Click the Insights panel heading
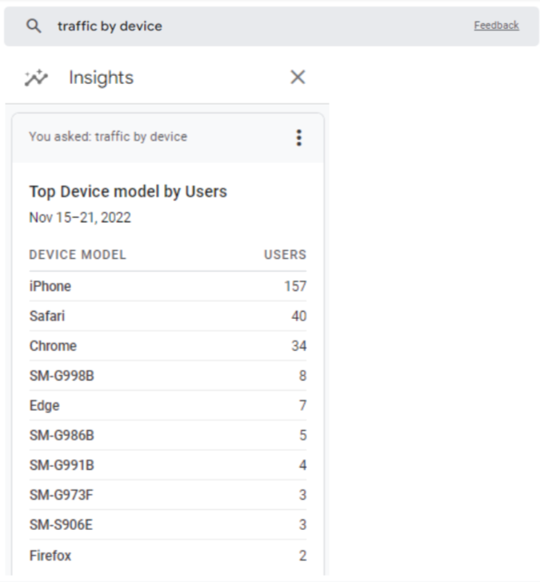 (x=101, y=78)
